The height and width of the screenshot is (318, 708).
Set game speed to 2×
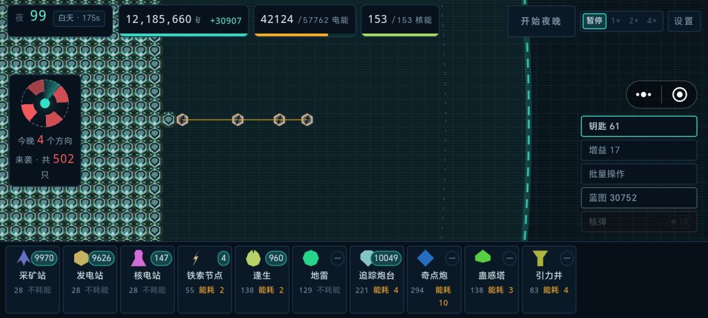(x=633, y=21)
